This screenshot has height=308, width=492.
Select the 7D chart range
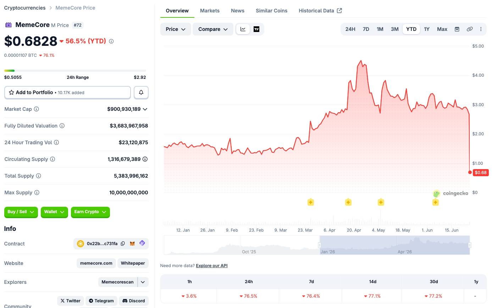tap(366, 29)
